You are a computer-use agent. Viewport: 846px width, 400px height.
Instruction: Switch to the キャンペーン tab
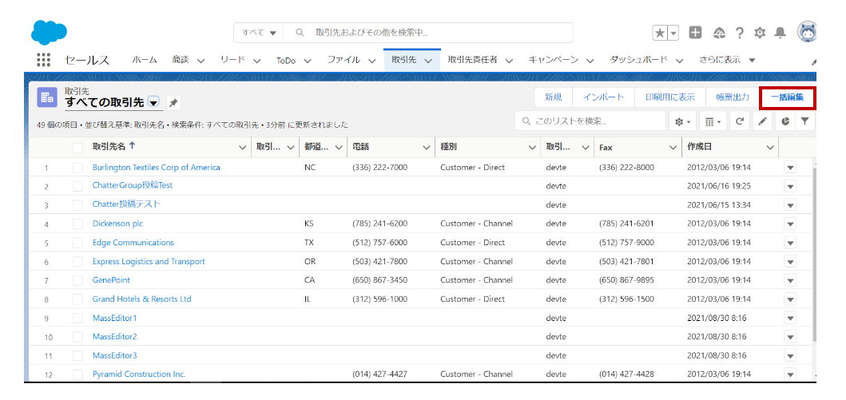(x=553, y=60)
